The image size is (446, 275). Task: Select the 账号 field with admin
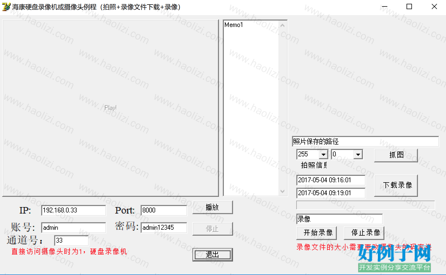tap(74, 228)
